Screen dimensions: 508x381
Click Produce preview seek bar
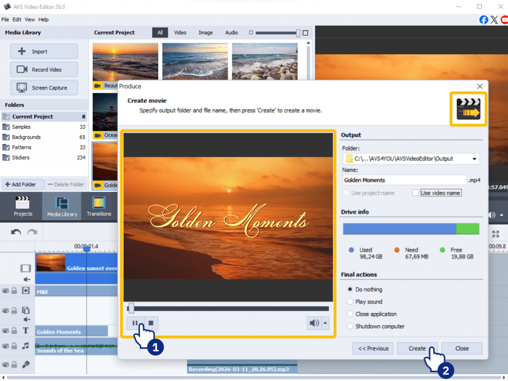tap(228, 308)
